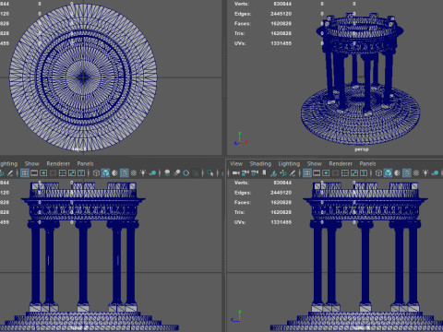Viewport: 443px width, 332px height.
Task: Click Isolate Select icon in bottom-left panel
Action: click(210, 173)
